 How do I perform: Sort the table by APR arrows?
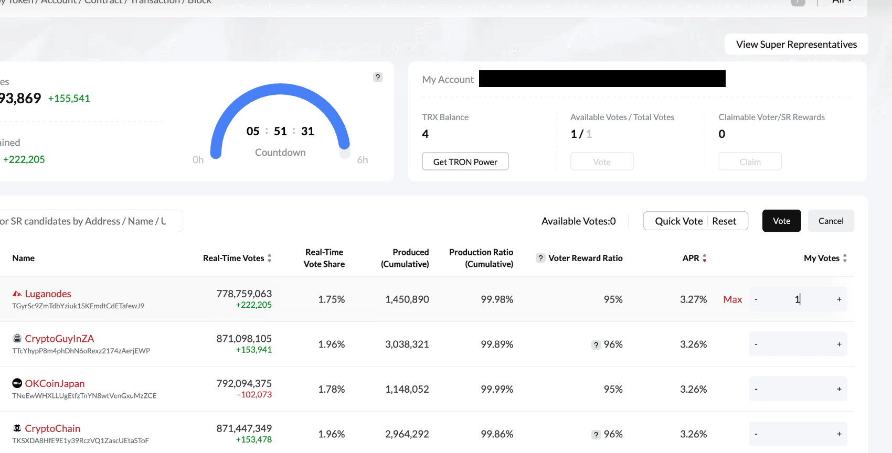pos(705,258)
